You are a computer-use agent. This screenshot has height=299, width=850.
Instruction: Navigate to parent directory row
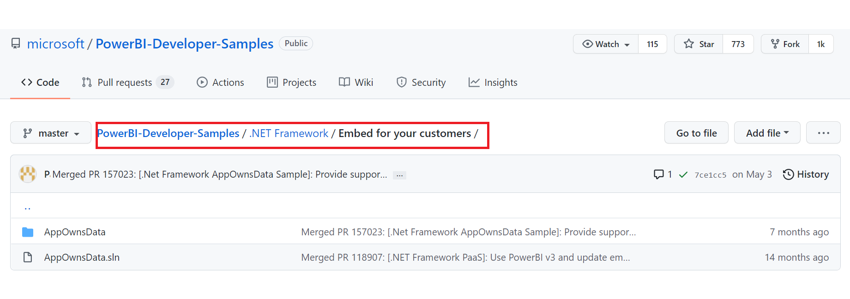click(28, 206)
